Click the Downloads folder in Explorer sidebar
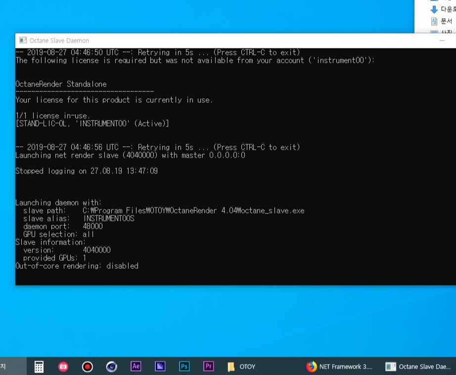The image size is (456, 375). (443, 9)
